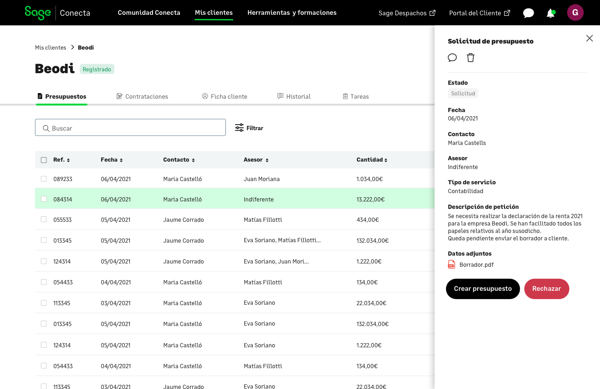Click the user avatar G
This screenshot has width=600, height=389.
575,13
